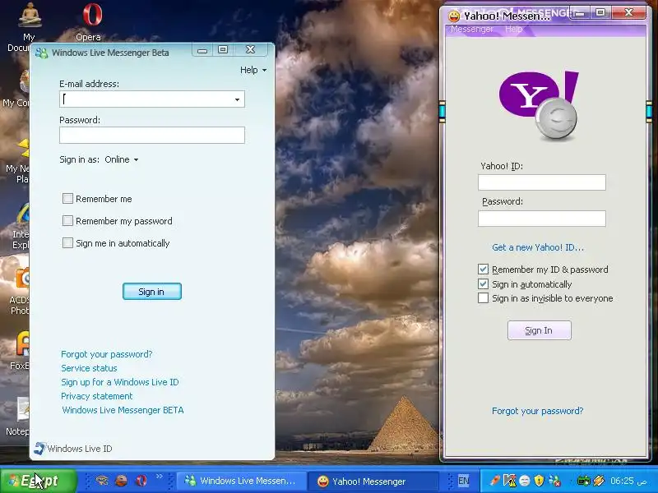Focus the Live Messenger Password field
This screenshot has height=493, width=658.
coord(152,136)
